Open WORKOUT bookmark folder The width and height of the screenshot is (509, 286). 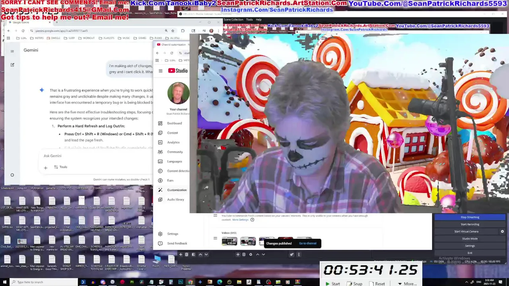(86, 38)
